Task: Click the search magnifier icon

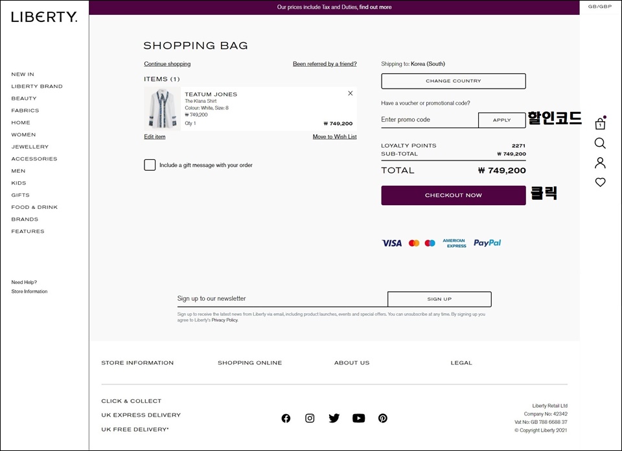Action: [600, 143]
